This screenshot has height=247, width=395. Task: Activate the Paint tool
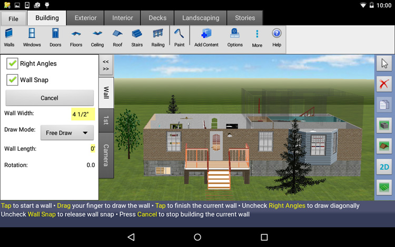click(x=180, y=38)
